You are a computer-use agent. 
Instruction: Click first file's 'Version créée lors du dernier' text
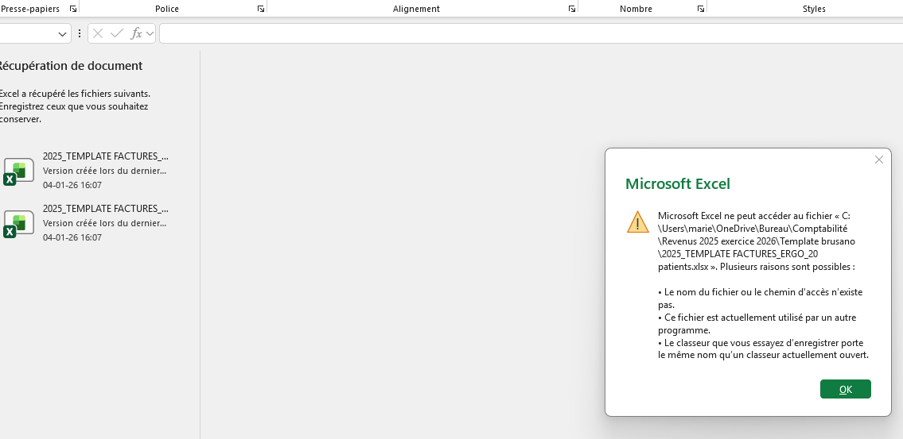pyautogui.click(x=105, y=171)
